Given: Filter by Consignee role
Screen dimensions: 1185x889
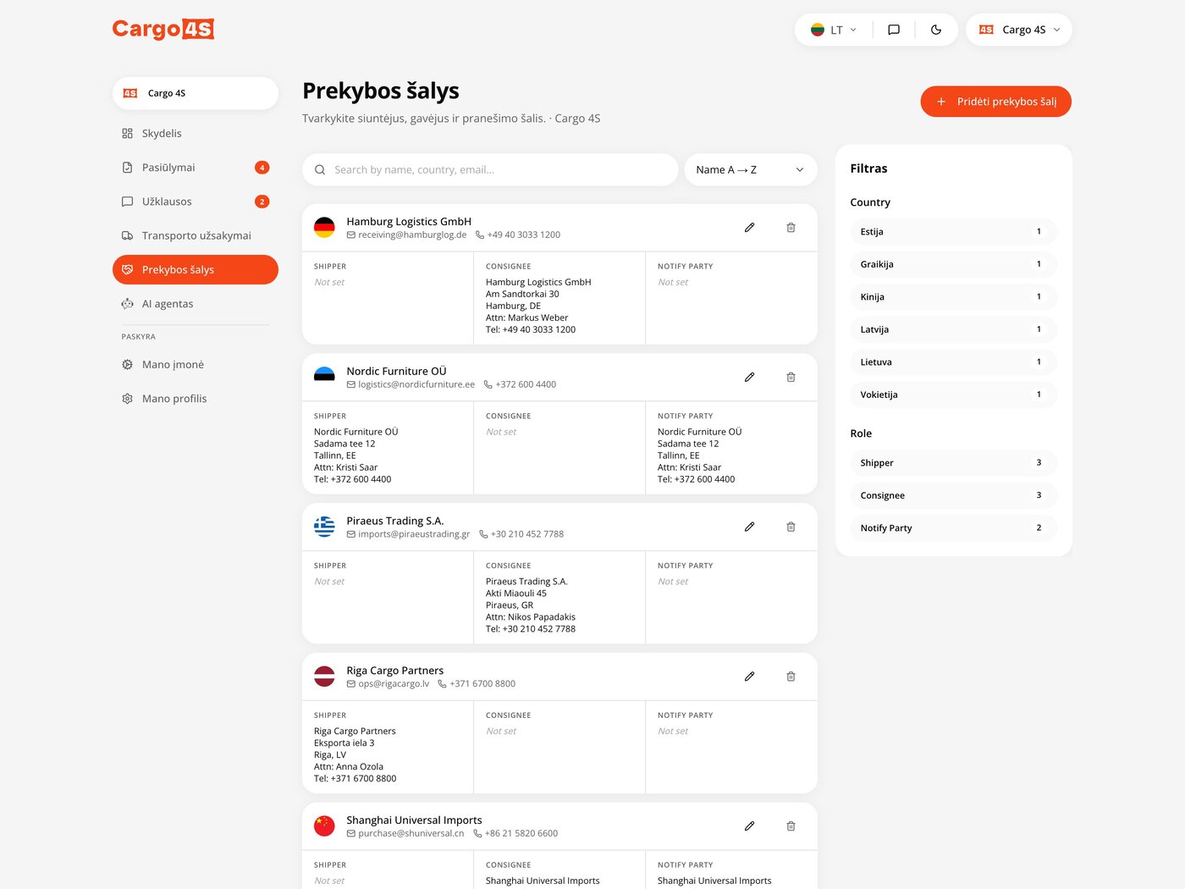Looking at the screenshot, I should pos(953,495).
